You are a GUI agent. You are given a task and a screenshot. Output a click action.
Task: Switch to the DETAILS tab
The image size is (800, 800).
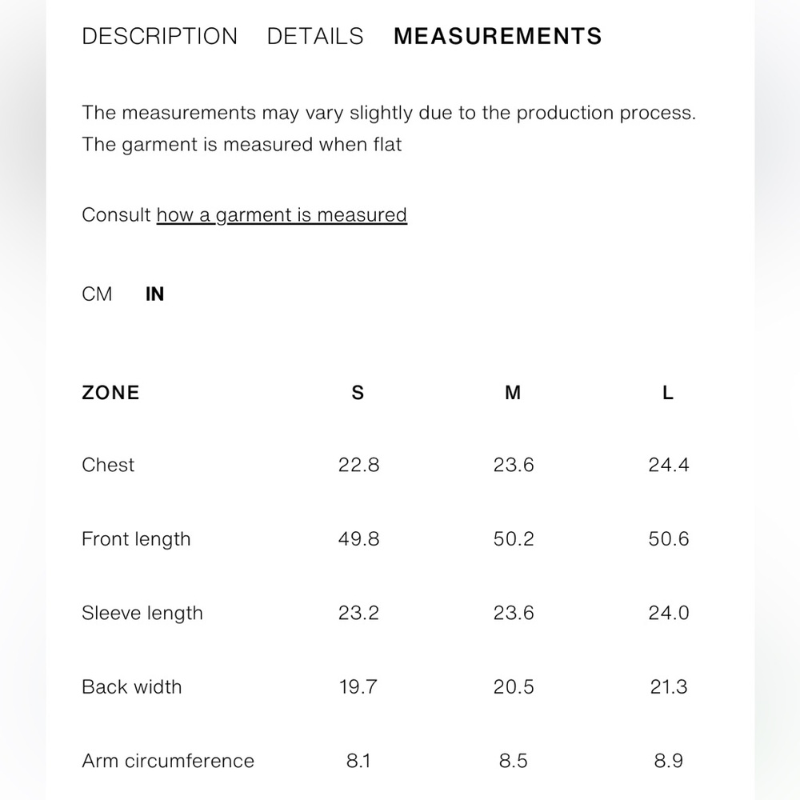click(315, 36)
